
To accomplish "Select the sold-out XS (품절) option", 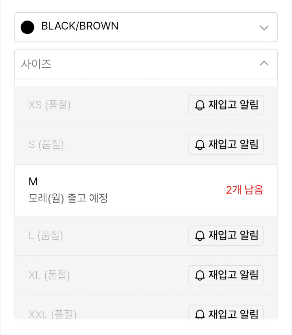I will coord(49,105).
